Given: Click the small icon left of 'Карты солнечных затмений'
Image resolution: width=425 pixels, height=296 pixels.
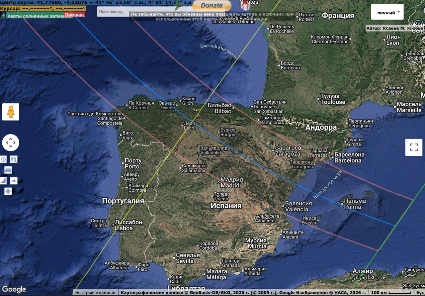Looking at the screenshot, I should click(3, 15).
